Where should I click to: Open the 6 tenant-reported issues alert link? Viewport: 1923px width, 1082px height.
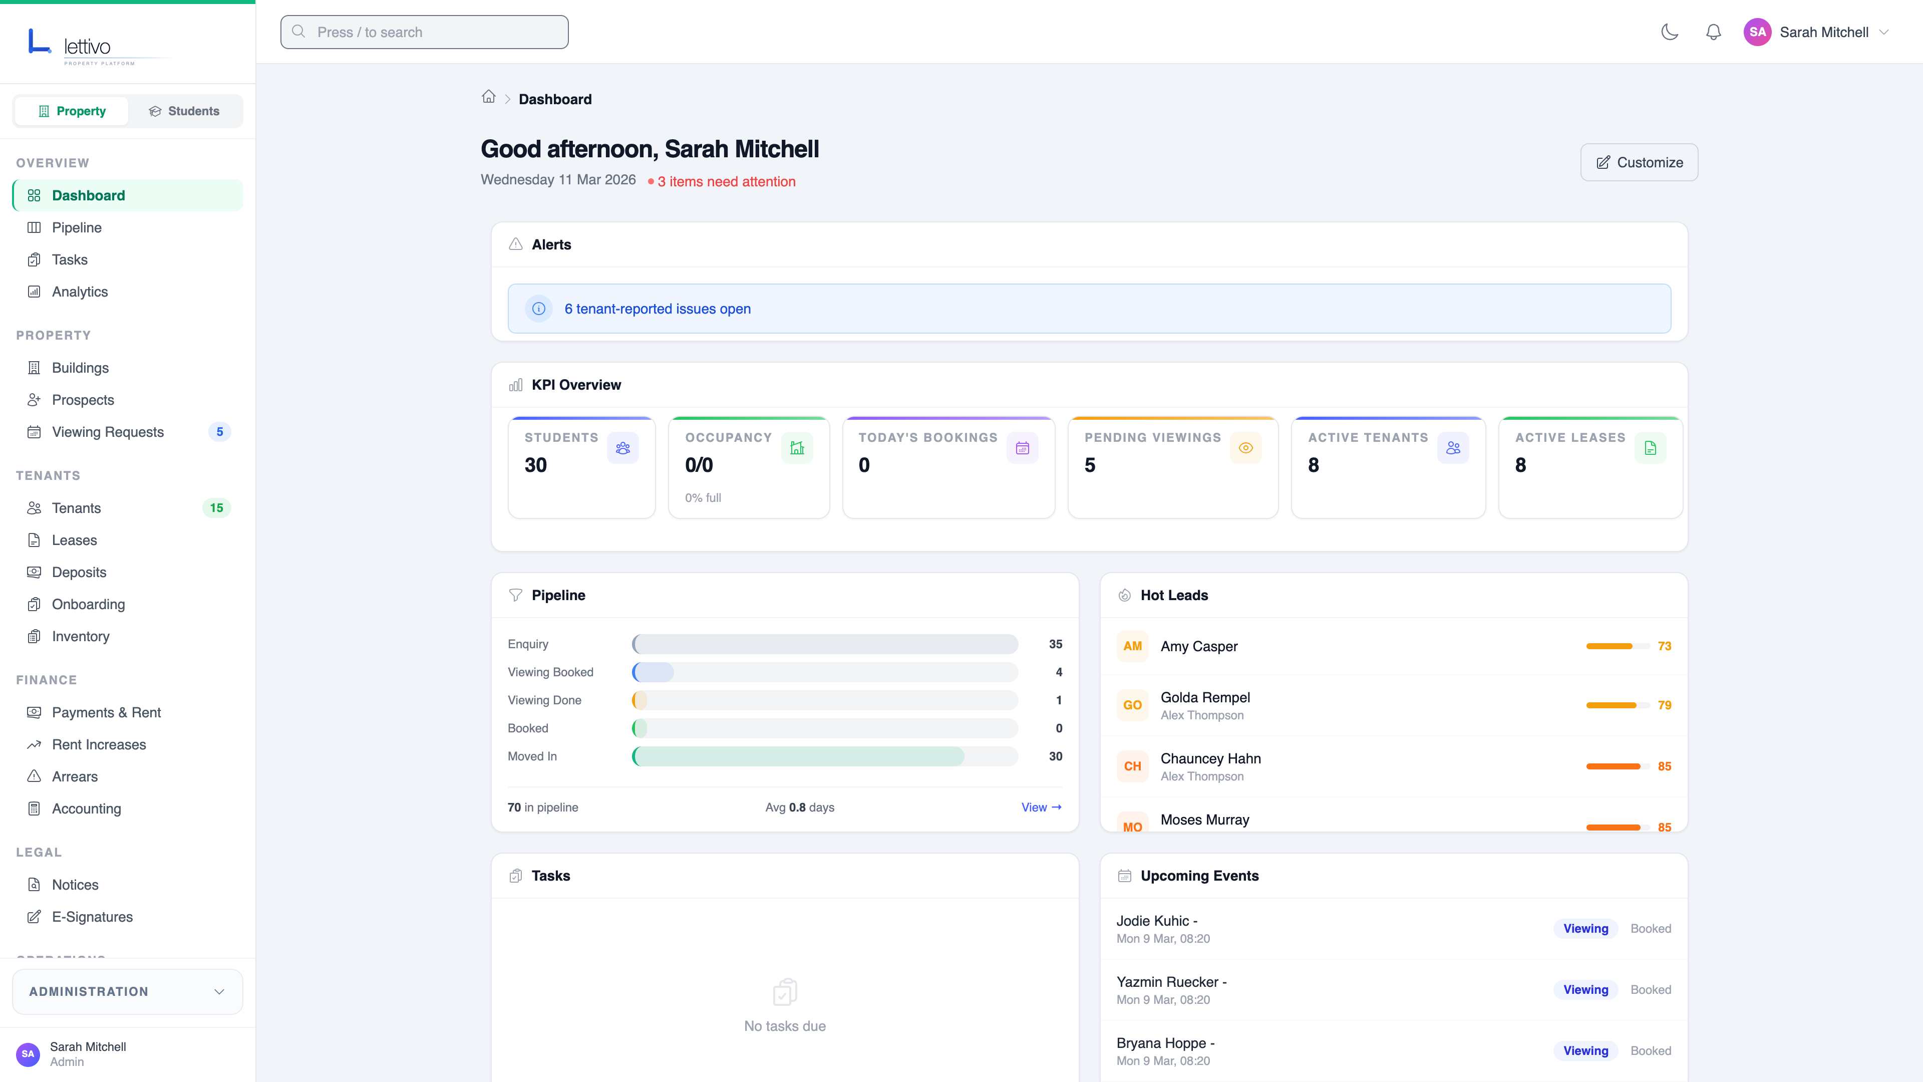657,309
